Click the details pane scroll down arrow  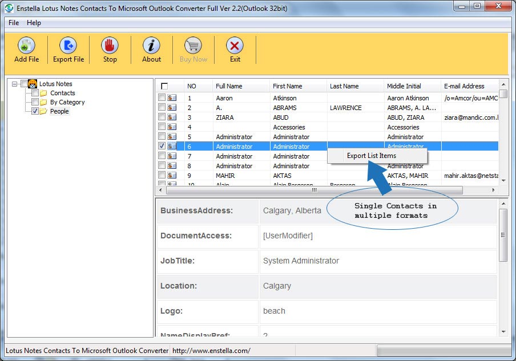point(503,331)
